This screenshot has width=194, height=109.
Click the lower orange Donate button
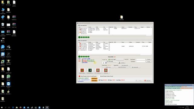coord(94,81)
